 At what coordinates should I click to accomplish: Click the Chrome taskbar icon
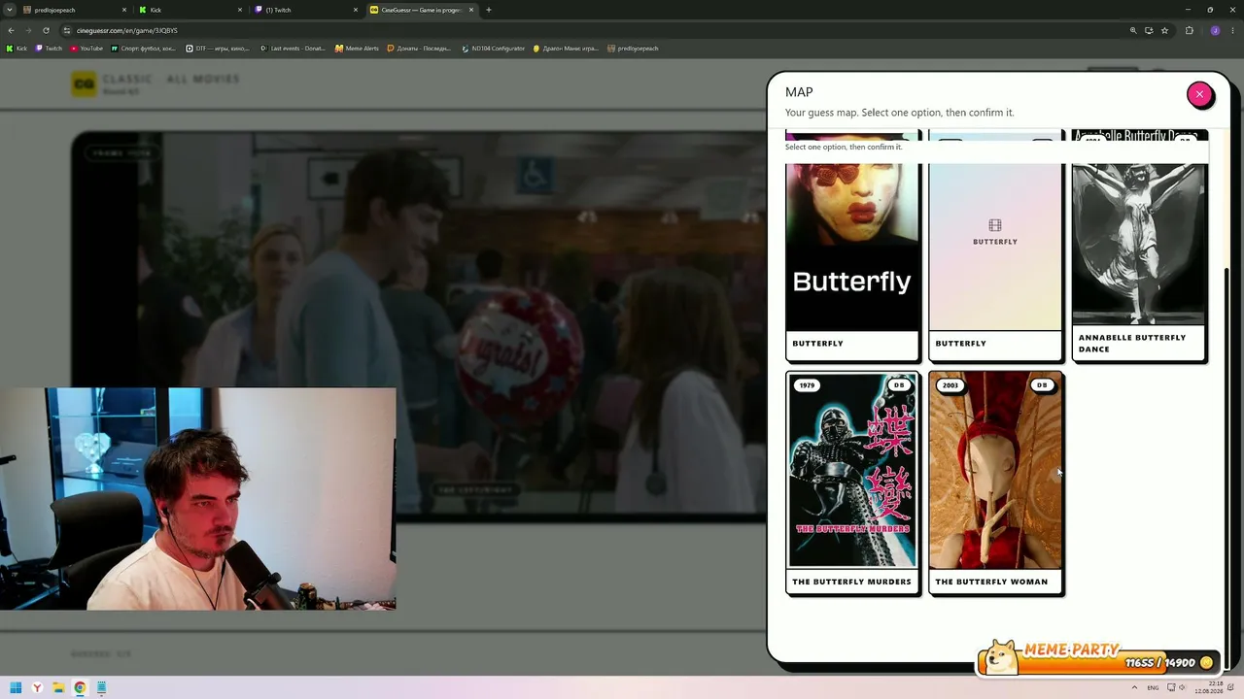pyautogui.click(x=80, y=688)
